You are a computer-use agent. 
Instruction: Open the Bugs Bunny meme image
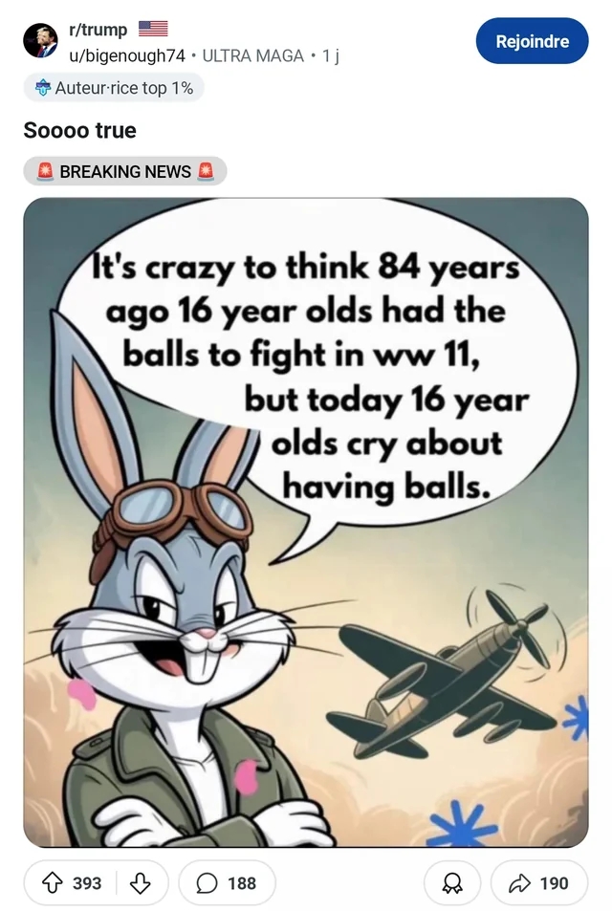click(306, 522)
